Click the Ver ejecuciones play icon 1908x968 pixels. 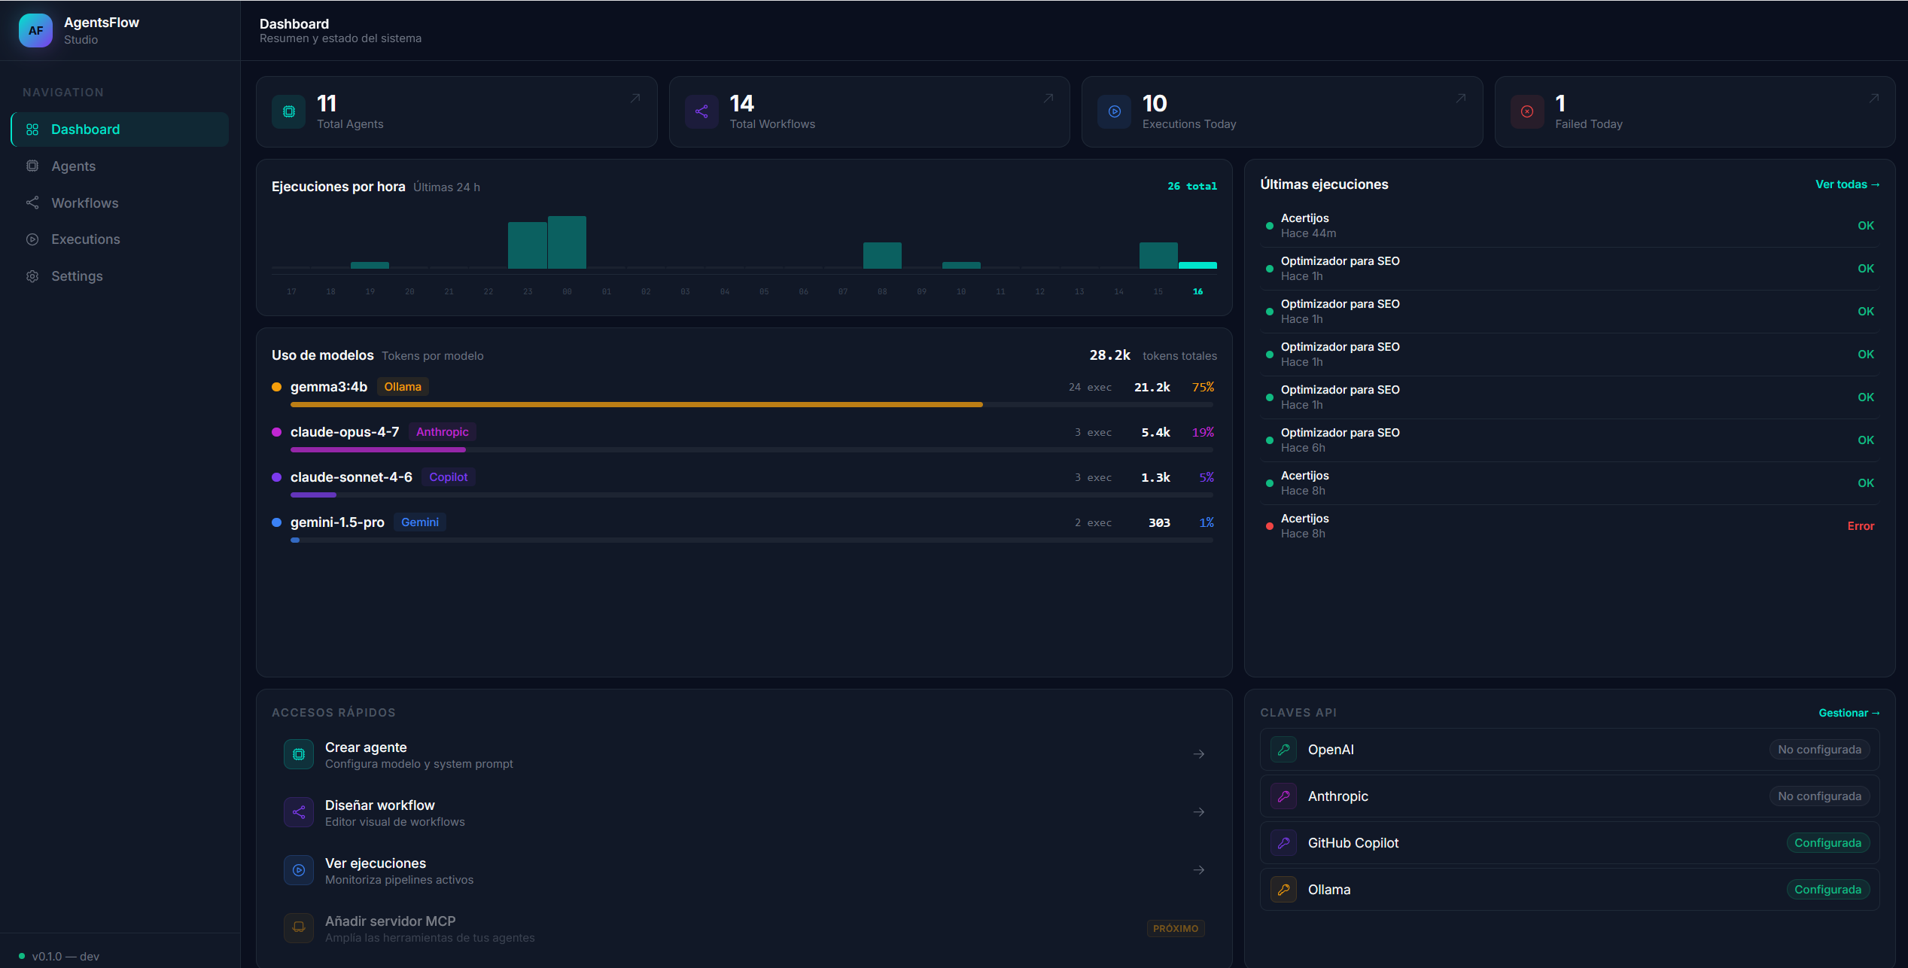(299, 870)
